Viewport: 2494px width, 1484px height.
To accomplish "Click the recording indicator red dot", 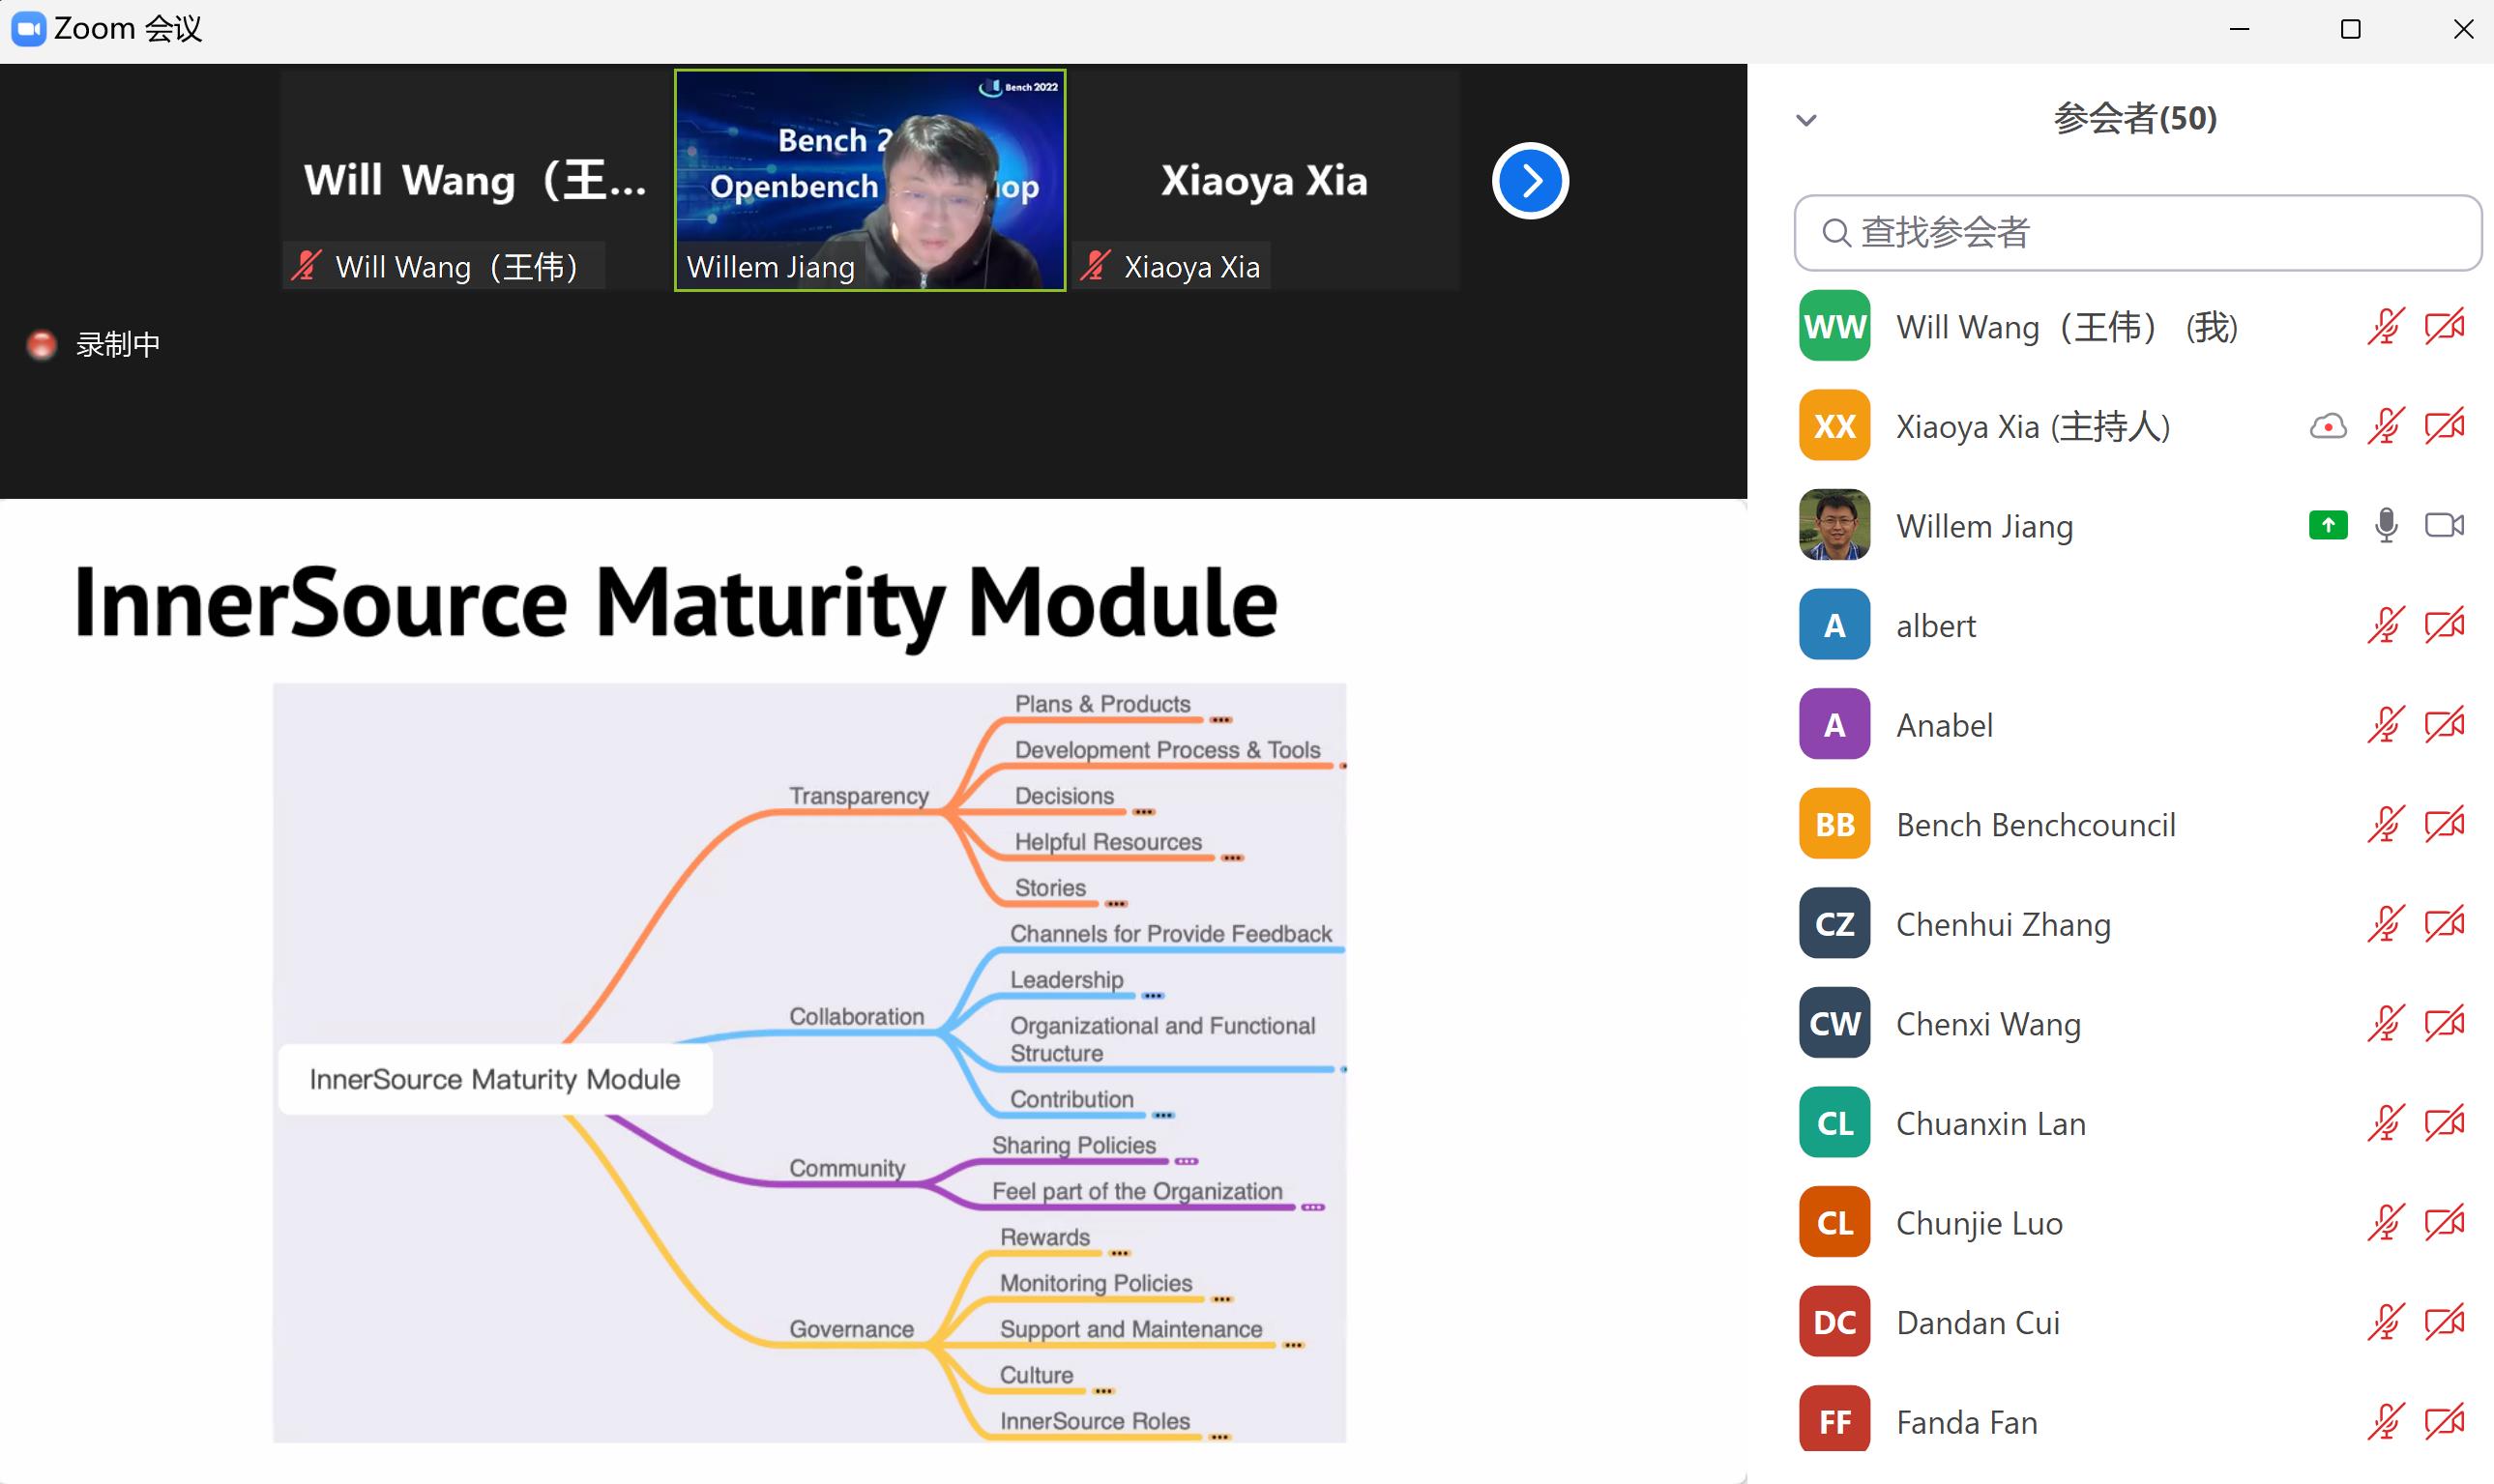I will (x=41, y=345).
